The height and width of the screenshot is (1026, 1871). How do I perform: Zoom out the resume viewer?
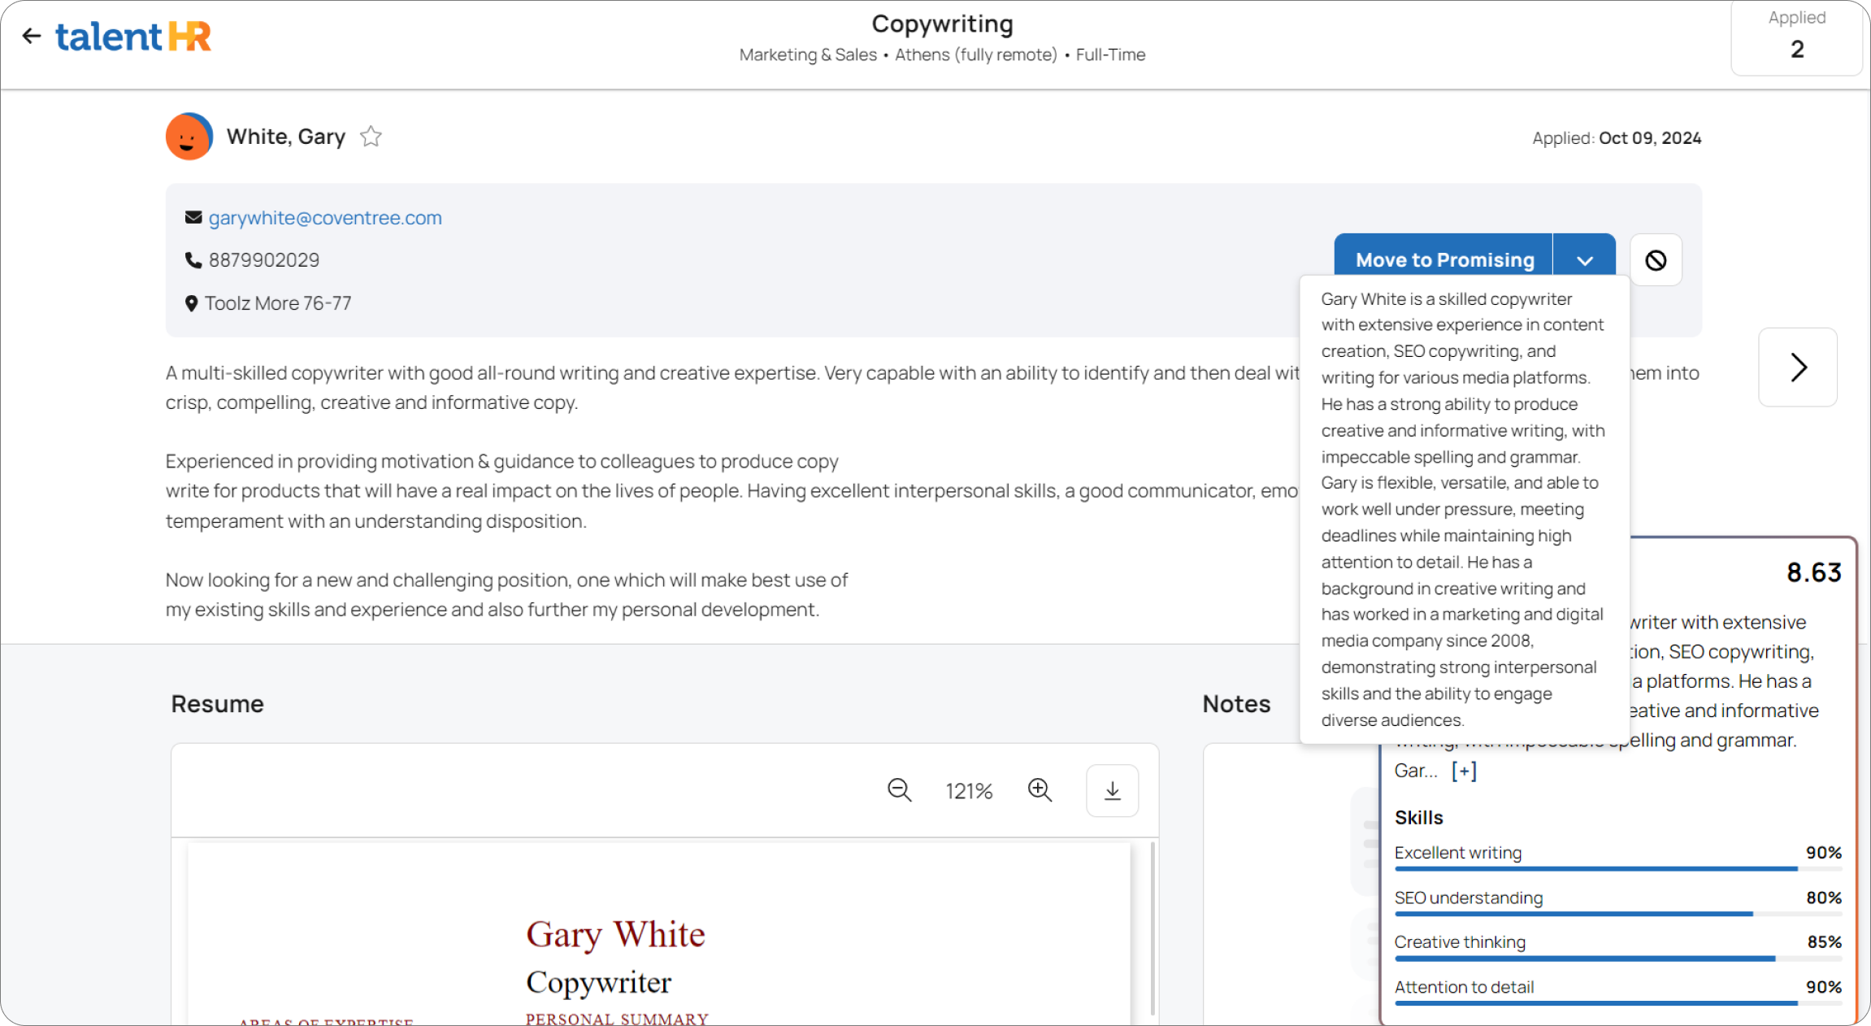899,790
